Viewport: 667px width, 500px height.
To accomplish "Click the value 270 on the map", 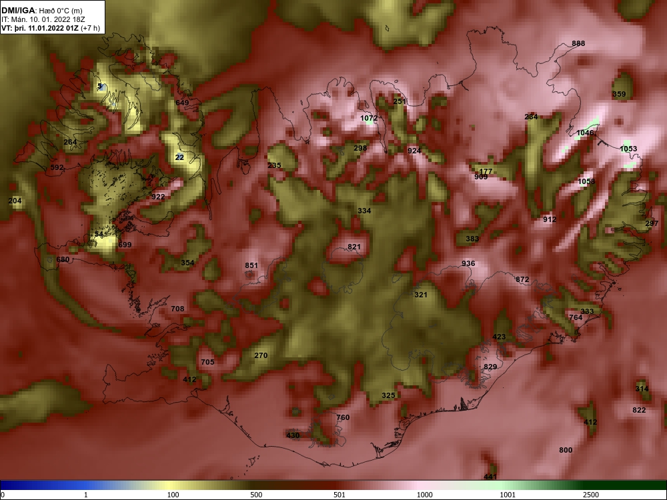I will coord(261,355).
